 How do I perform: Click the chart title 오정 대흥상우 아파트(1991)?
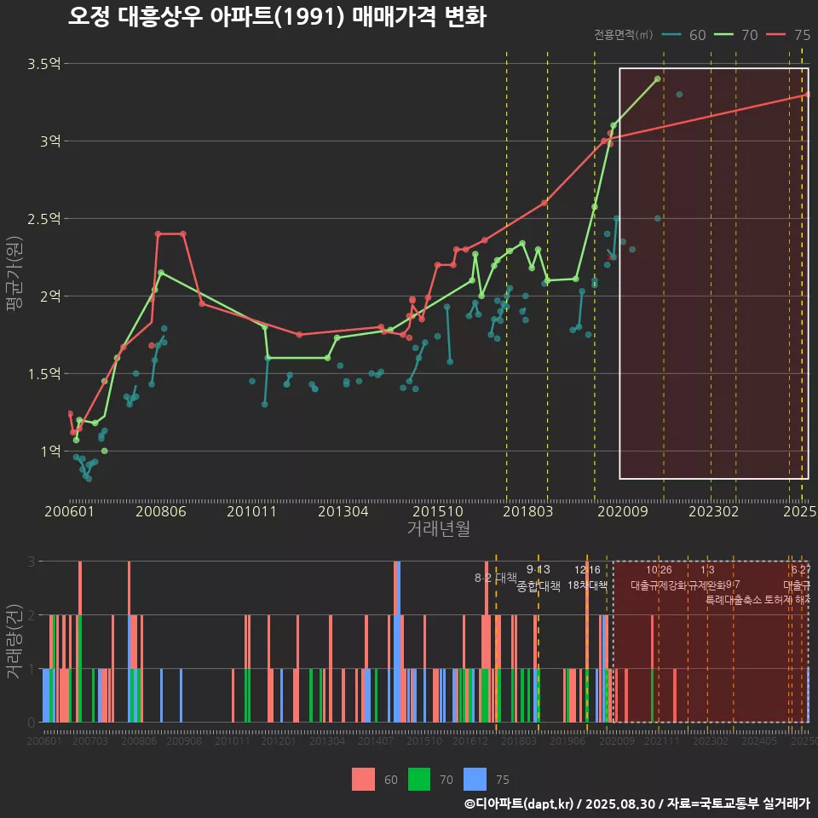coord(277,17)
